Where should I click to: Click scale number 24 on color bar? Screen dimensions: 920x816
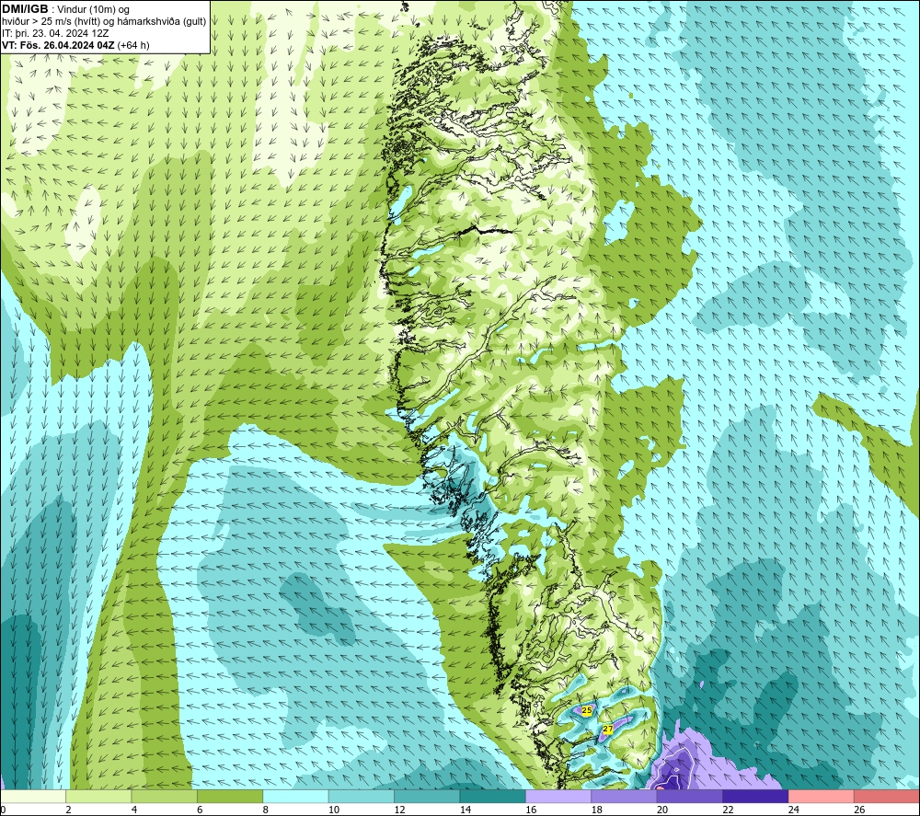click(x=794, y=810)
